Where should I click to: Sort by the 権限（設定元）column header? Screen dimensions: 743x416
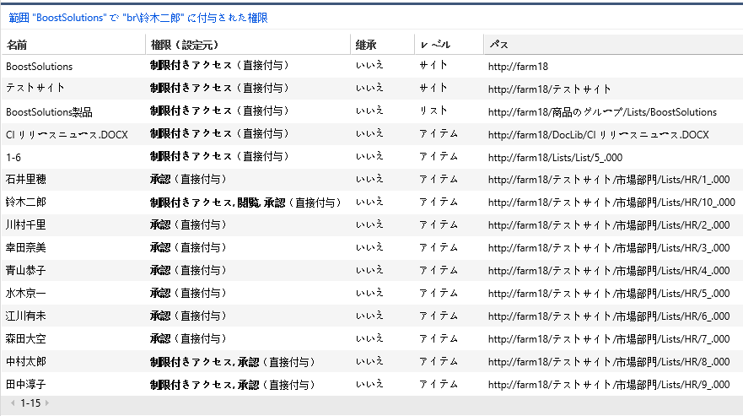tap(185, 45)
